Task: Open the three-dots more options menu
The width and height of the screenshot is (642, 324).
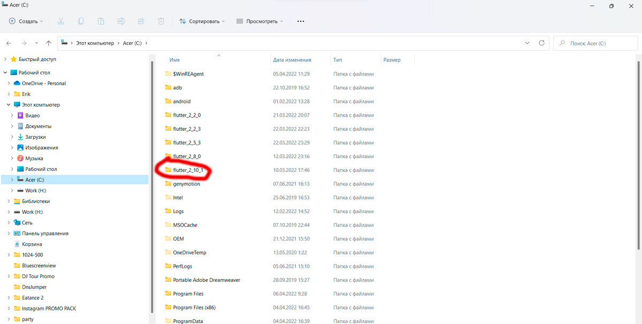Action: click(x=301, y=21)
